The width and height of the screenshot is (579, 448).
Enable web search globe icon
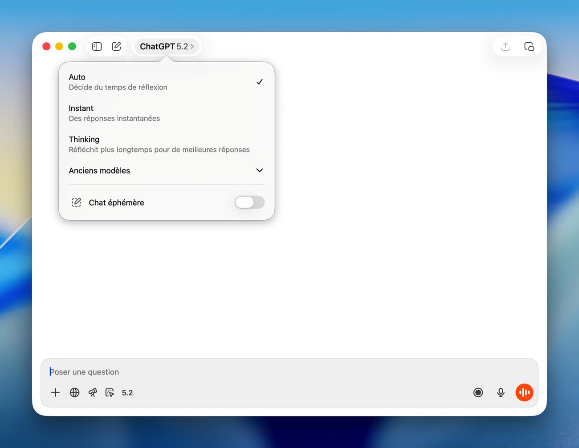click(74, 392)
